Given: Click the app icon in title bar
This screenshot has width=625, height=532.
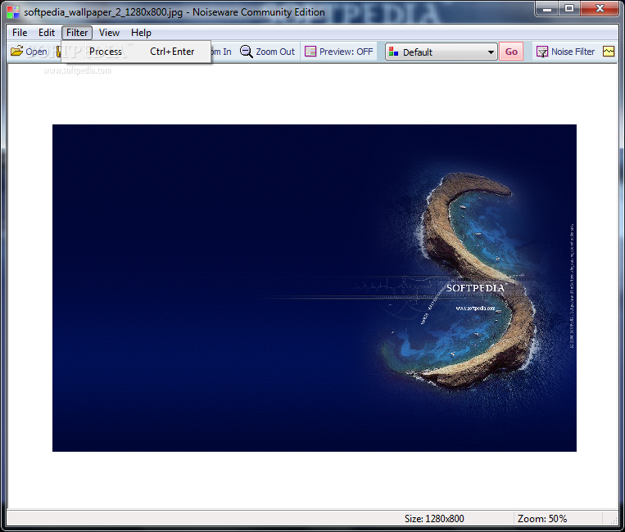Looking at the screenshot, I should pos(13,12).
